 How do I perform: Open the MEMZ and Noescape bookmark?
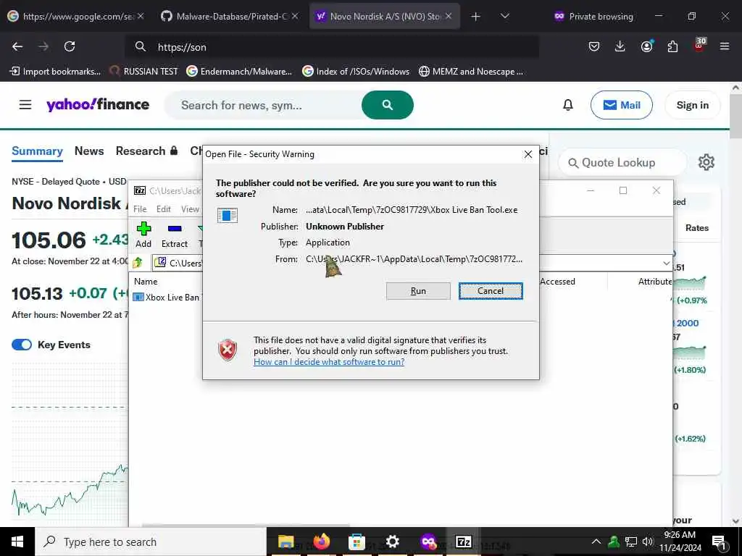[471, 72]
